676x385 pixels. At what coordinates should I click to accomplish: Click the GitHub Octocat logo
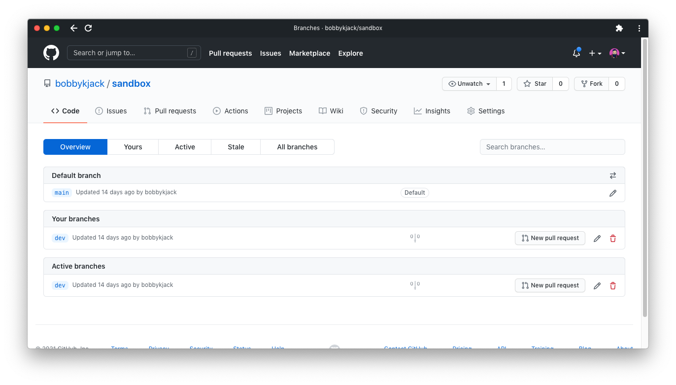click(x=51, y=53)
